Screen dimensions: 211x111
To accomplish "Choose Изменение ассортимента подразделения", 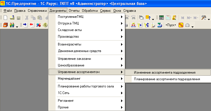I will click(x=168, y=72).
